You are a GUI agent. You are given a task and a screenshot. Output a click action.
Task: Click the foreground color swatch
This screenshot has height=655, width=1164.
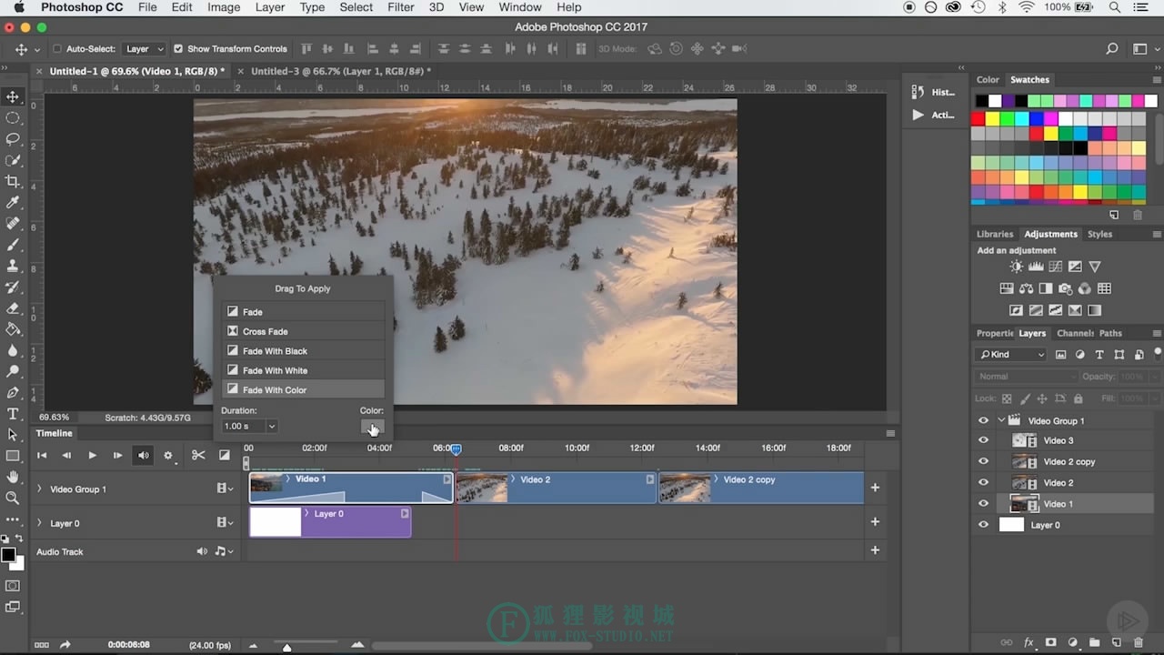click(8, 555)
